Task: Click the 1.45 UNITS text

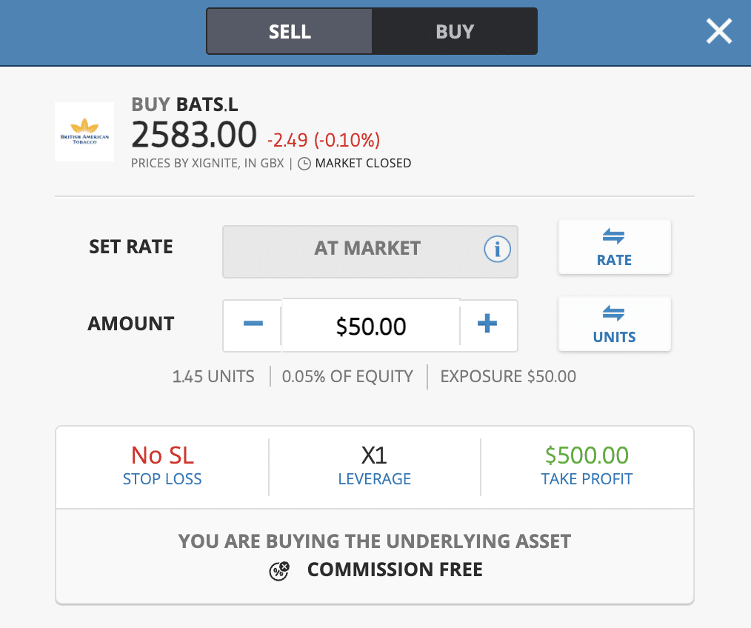Action: pyautogui.click(x=213, y=376)
